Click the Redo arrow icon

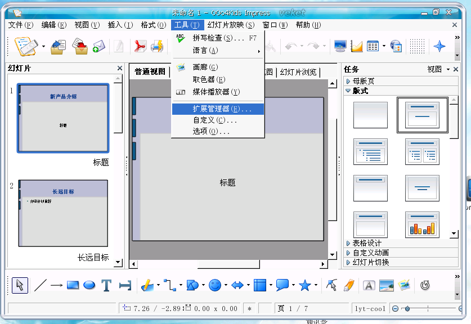pos(313,46)
